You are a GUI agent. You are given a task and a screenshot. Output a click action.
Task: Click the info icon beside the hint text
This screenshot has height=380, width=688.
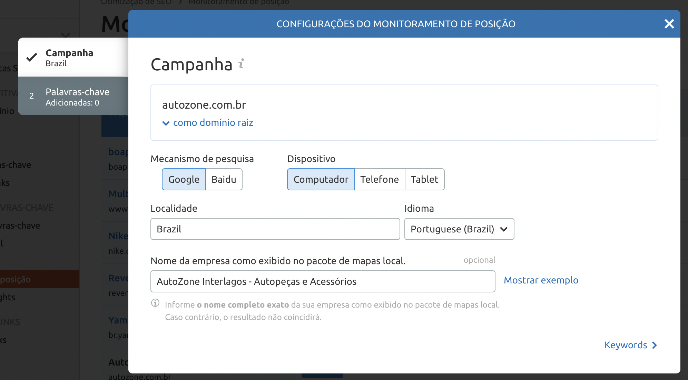pyautogui.click(x=155, y=303)
